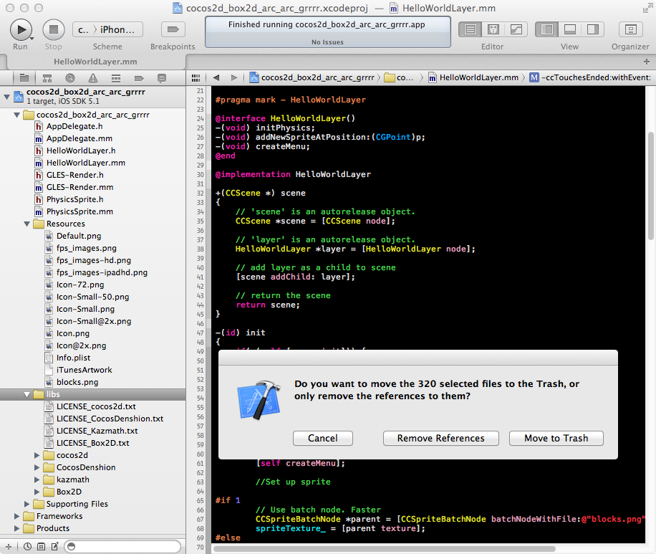Collapse the cocos2d_box2d_arc_arc_grrrr group folder
656x554 pixels.
[x=16, y=115]
